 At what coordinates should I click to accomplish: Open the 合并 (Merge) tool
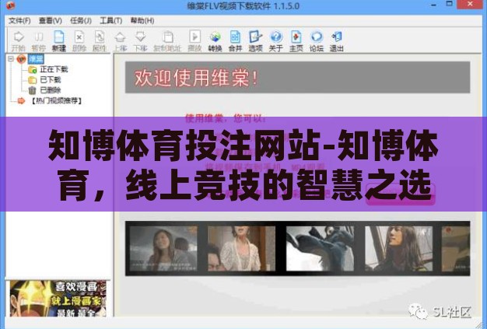tap(235, 40)
